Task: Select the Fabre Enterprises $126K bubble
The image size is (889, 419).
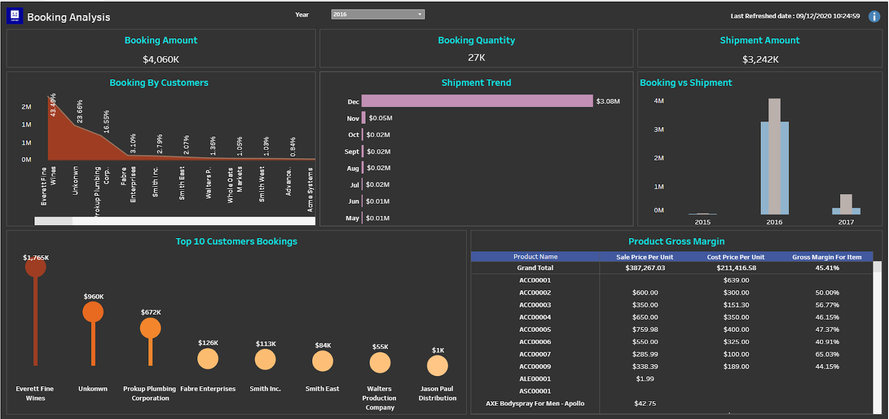Action: 208,359
